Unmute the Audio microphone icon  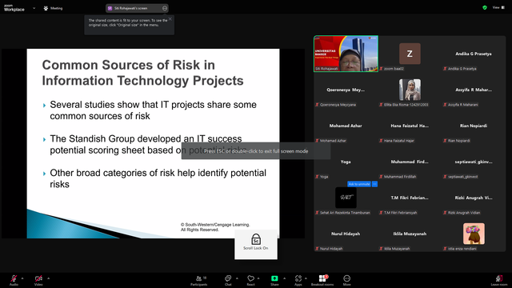pyautogui.click(x=14, y=278)
